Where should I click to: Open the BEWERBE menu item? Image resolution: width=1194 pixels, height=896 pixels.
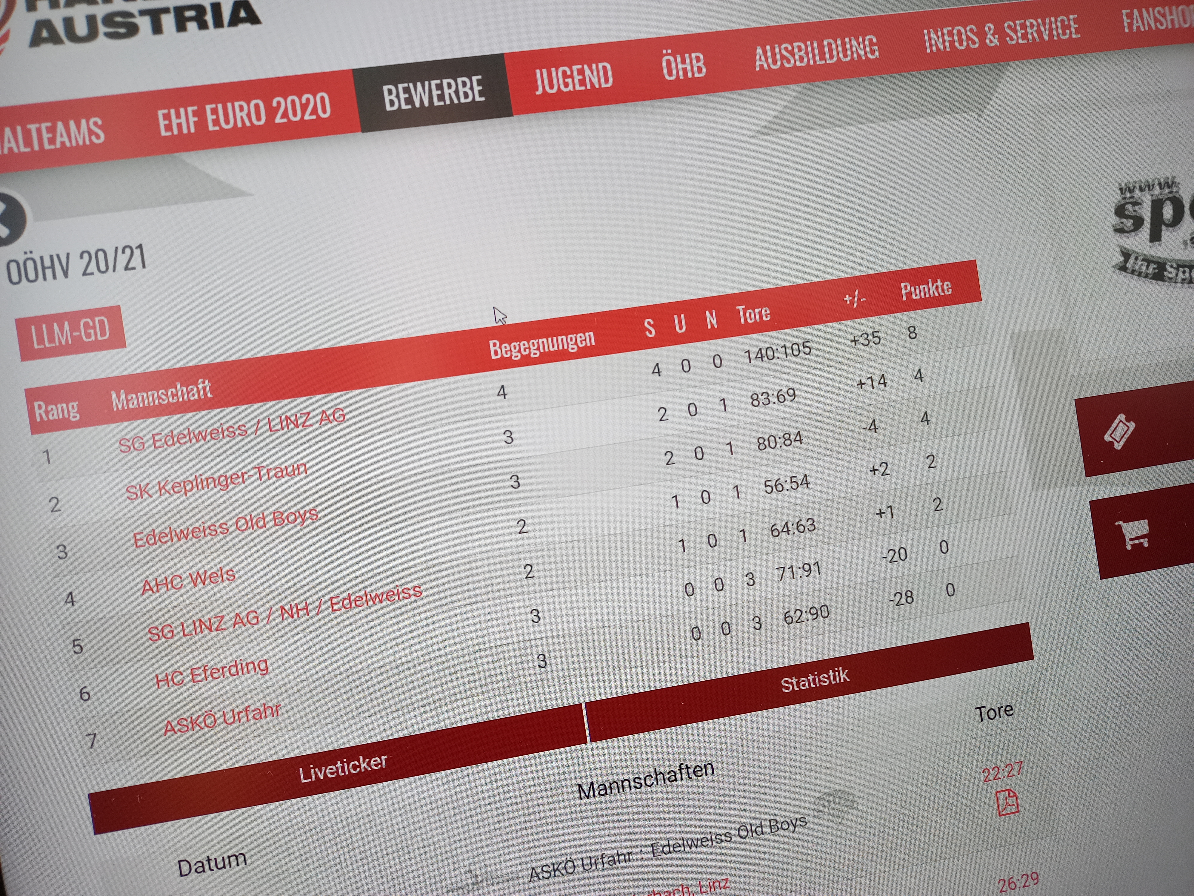click(433, 93)
